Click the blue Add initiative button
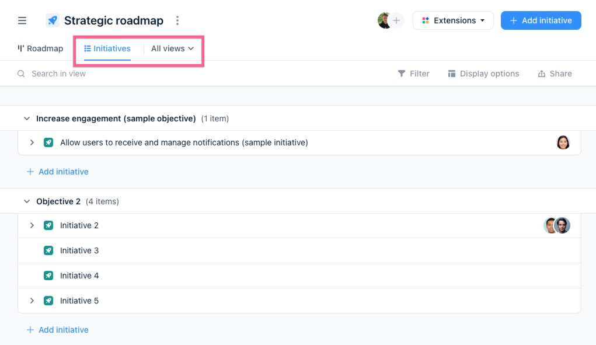 tap(541, 20)
